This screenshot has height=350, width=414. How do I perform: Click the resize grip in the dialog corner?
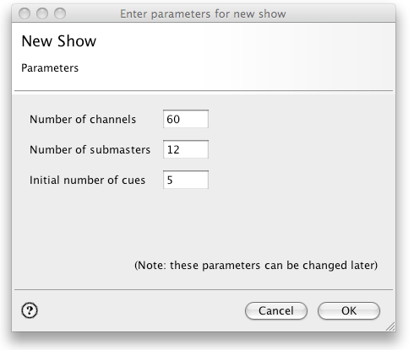pyautogui.click(x=390, y=326)
